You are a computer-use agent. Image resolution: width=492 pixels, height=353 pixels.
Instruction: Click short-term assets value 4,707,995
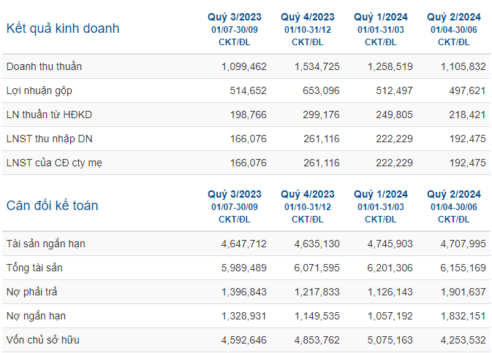(463, 244)
